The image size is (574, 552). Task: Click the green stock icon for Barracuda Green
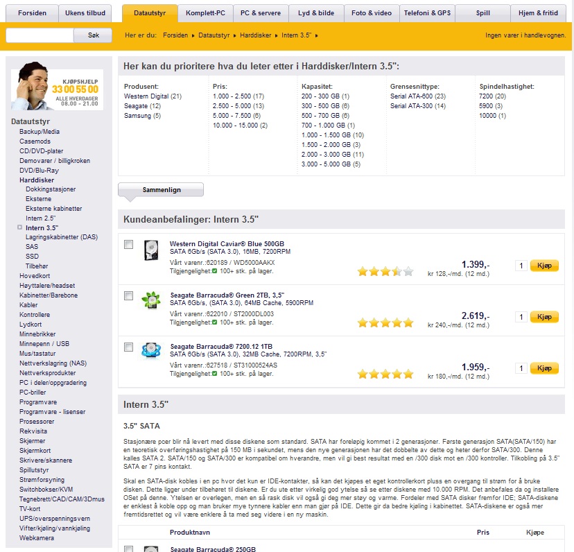[x=214, y=322]
